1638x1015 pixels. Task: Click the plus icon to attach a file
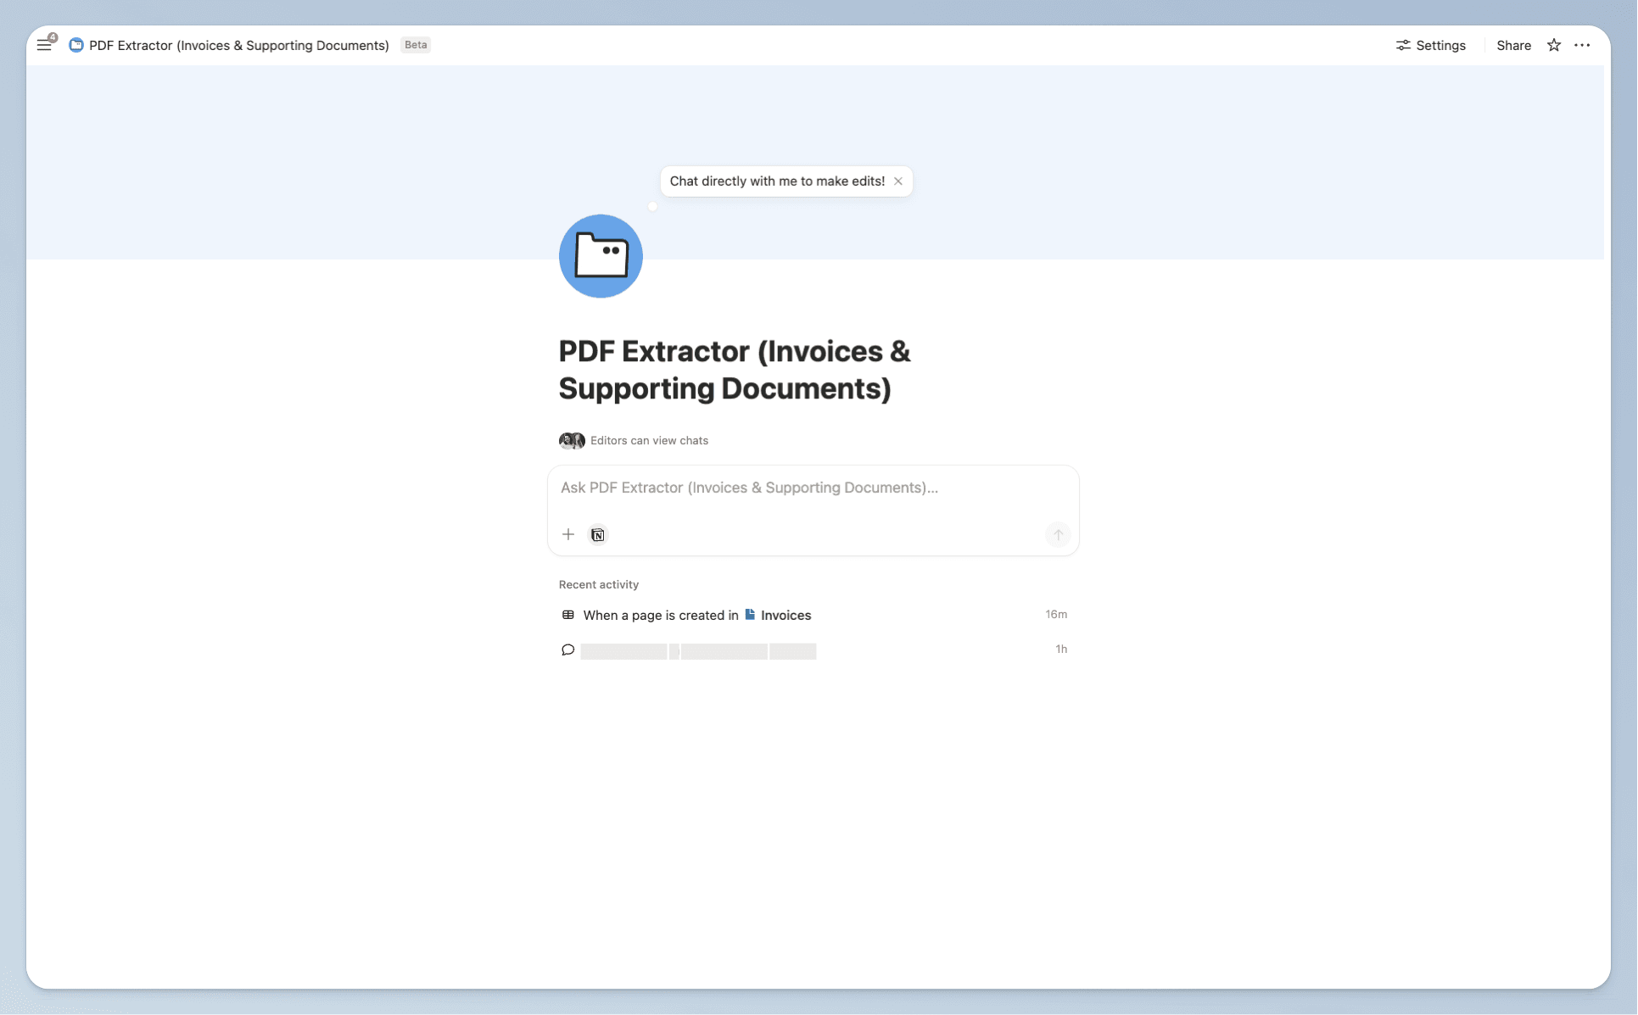click(x=568, y=534)
